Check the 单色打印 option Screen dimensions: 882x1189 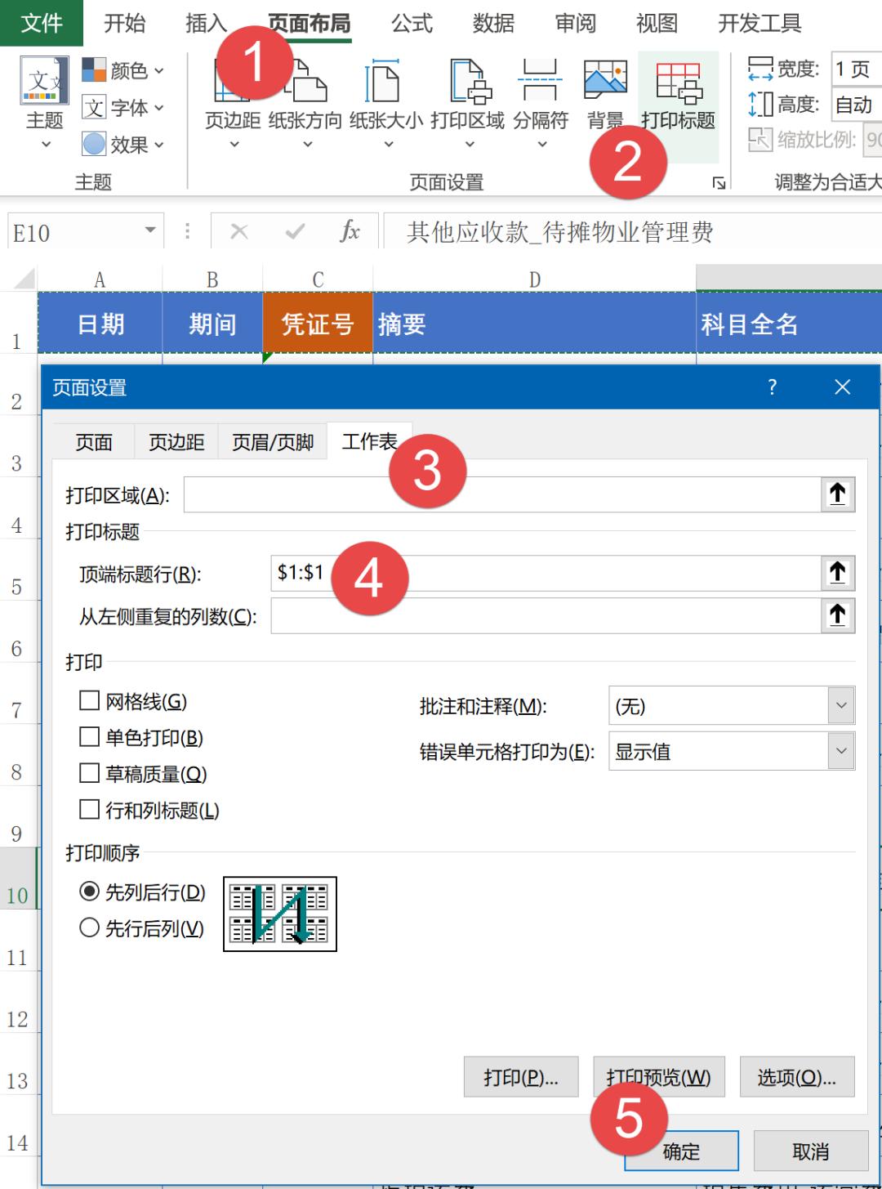coord(88,737)
